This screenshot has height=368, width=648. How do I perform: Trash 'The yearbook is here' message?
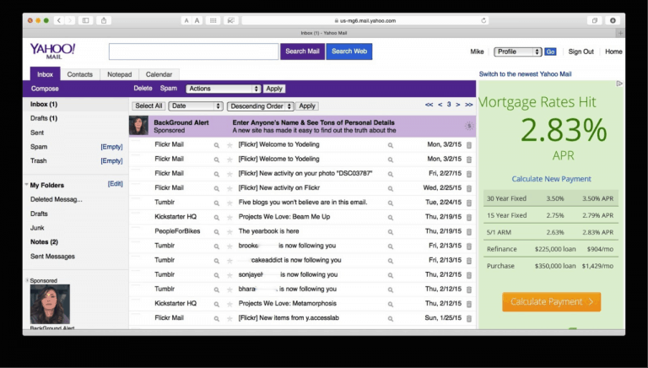pyautogui.click(x=469, y=231)
